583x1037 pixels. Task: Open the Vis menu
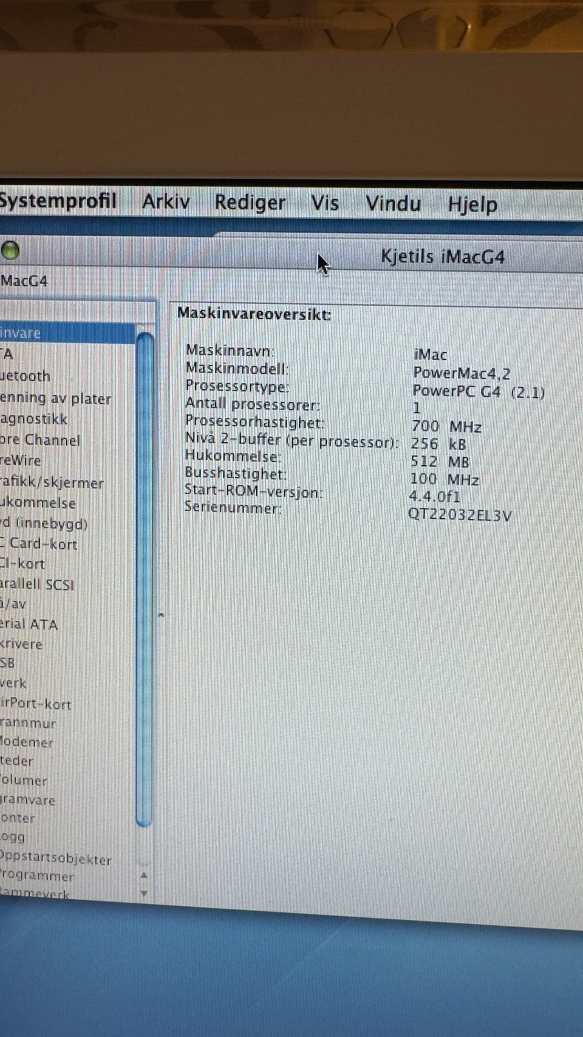(x=325, y=203)
